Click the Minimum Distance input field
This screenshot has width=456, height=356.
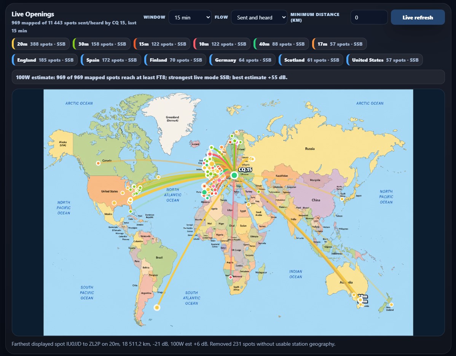pos(369,18)
